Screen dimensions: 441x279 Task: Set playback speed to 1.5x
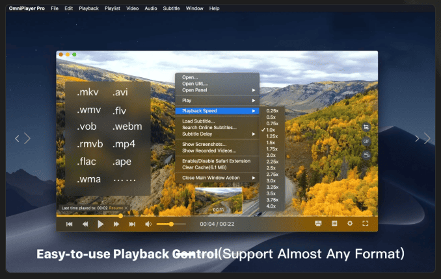click(272, 143)
